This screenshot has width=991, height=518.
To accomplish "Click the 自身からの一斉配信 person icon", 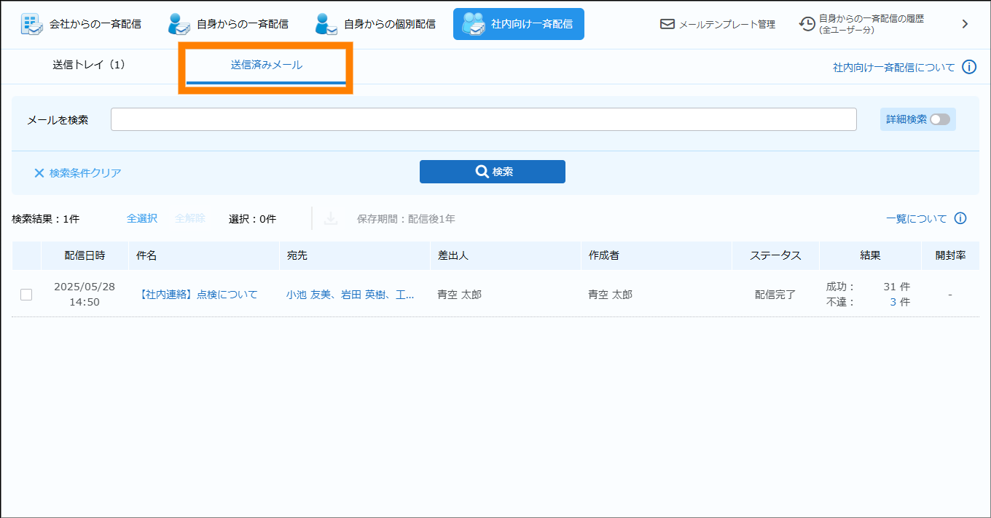I will pos(179,24).
